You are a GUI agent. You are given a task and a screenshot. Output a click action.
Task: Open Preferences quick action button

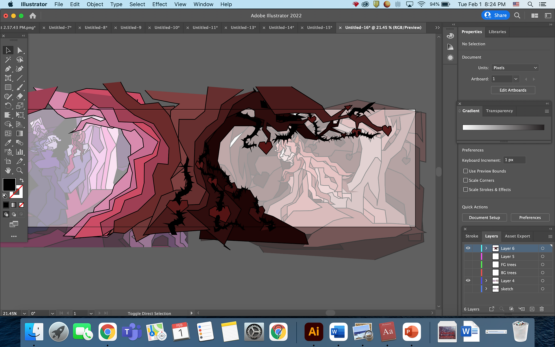coord(530,217)
